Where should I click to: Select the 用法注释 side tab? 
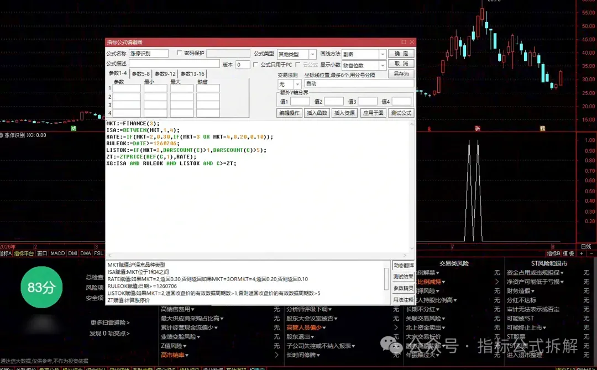click(403, 300)
